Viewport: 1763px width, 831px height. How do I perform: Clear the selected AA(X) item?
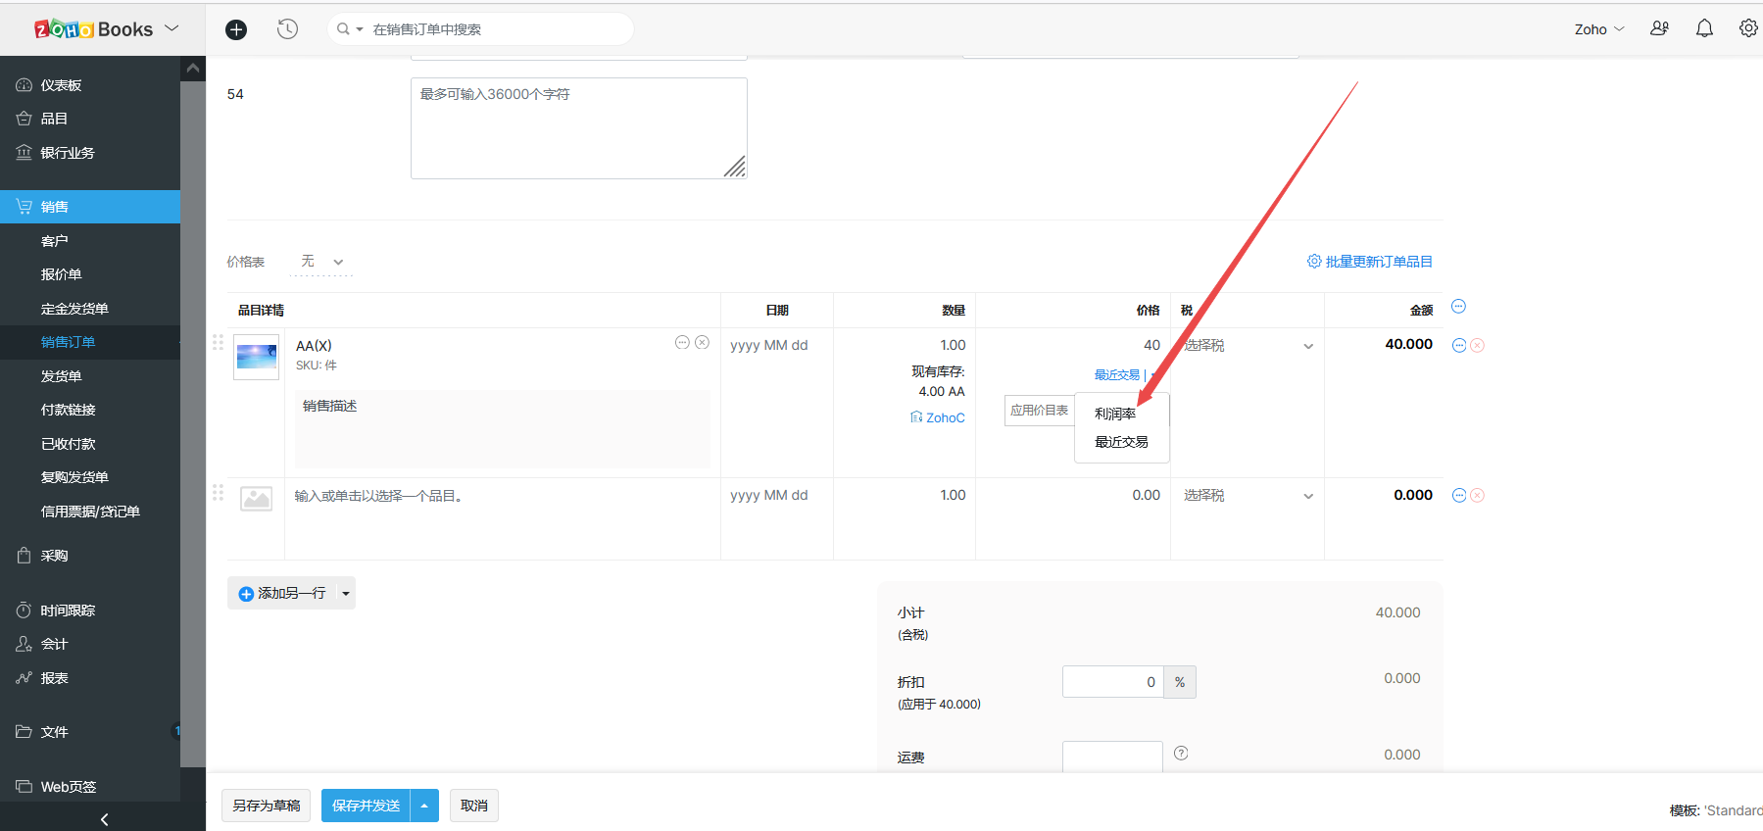click(x=702, y=342)
